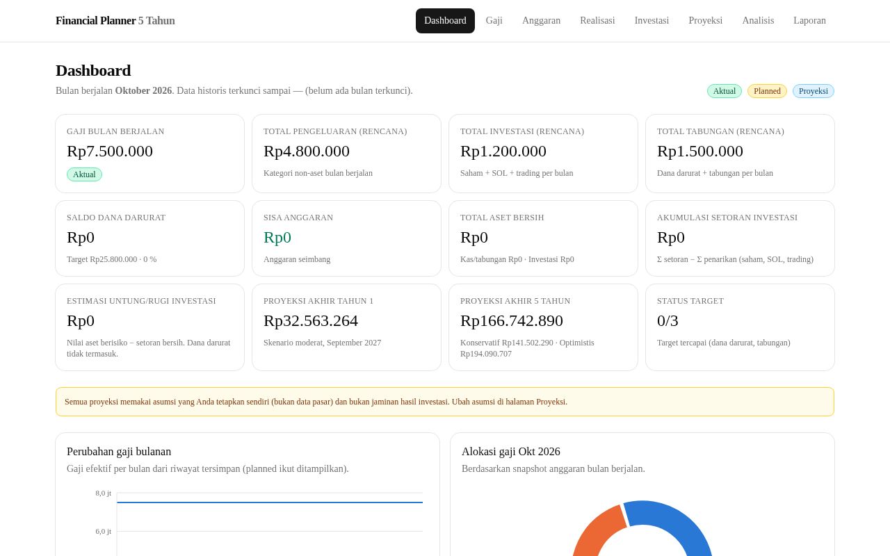This screenshot has height=556, width=890.
Task: Select the Rp166.742.890 five-year projection value
Action: [x=512, y=320]
